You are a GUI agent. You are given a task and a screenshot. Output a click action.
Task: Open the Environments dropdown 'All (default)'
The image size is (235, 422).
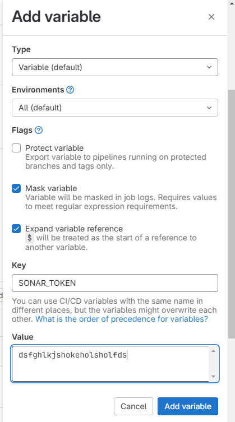pyautogui.click(x=115, y=108)
